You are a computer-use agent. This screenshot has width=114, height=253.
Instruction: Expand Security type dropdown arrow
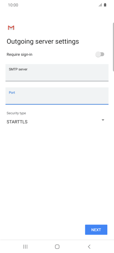coord(103,120)
